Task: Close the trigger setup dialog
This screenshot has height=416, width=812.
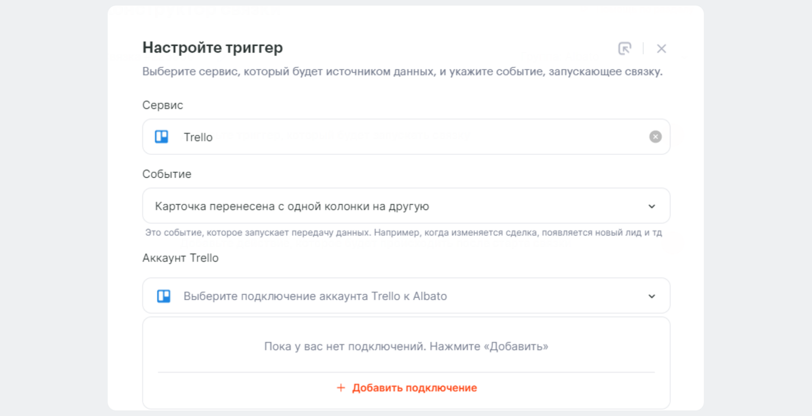Action: coord(661,49)
